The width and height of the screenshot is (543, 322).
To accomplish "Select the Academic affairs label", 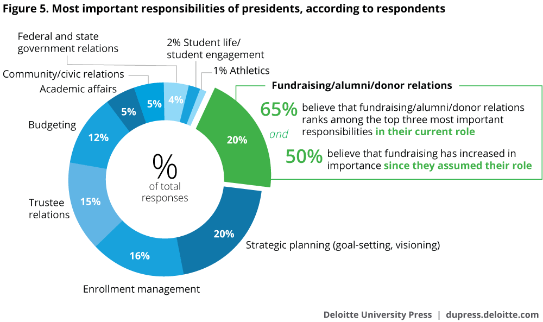I will [x=78, y=89].
